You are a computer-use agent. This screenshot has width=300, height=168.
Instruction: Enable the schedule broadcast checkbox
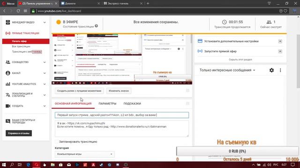coord(56,141)
